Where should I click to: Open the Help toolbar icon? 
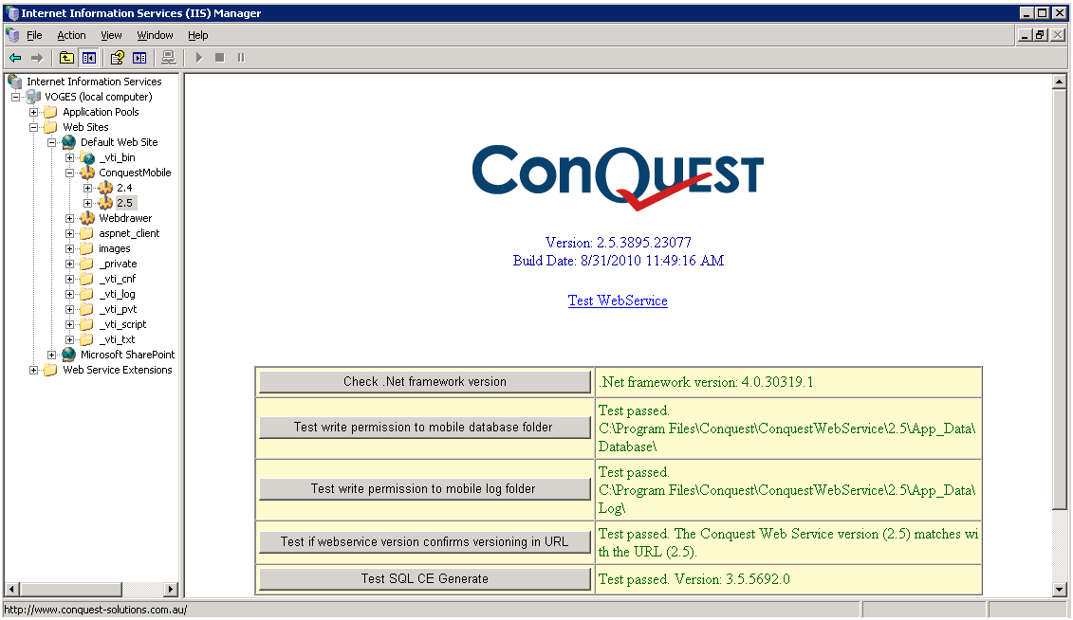click(118, 58)
